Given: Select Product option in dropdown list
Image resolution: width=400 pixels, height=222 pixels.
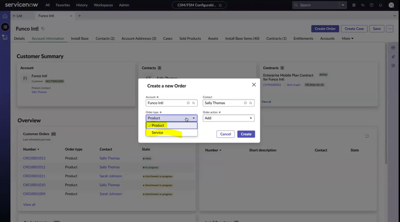Looking at the screenshot, I should click(x=172, y=126).
